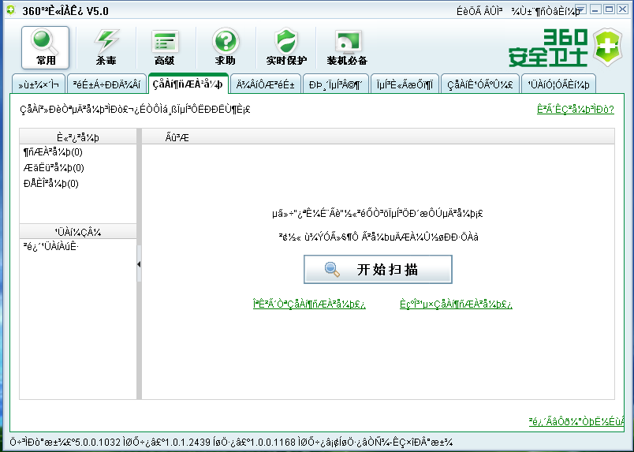
Task: Select the 'ÐÅÈÎ²å¼þ(0)' list entry
Action: pos(51,184)
